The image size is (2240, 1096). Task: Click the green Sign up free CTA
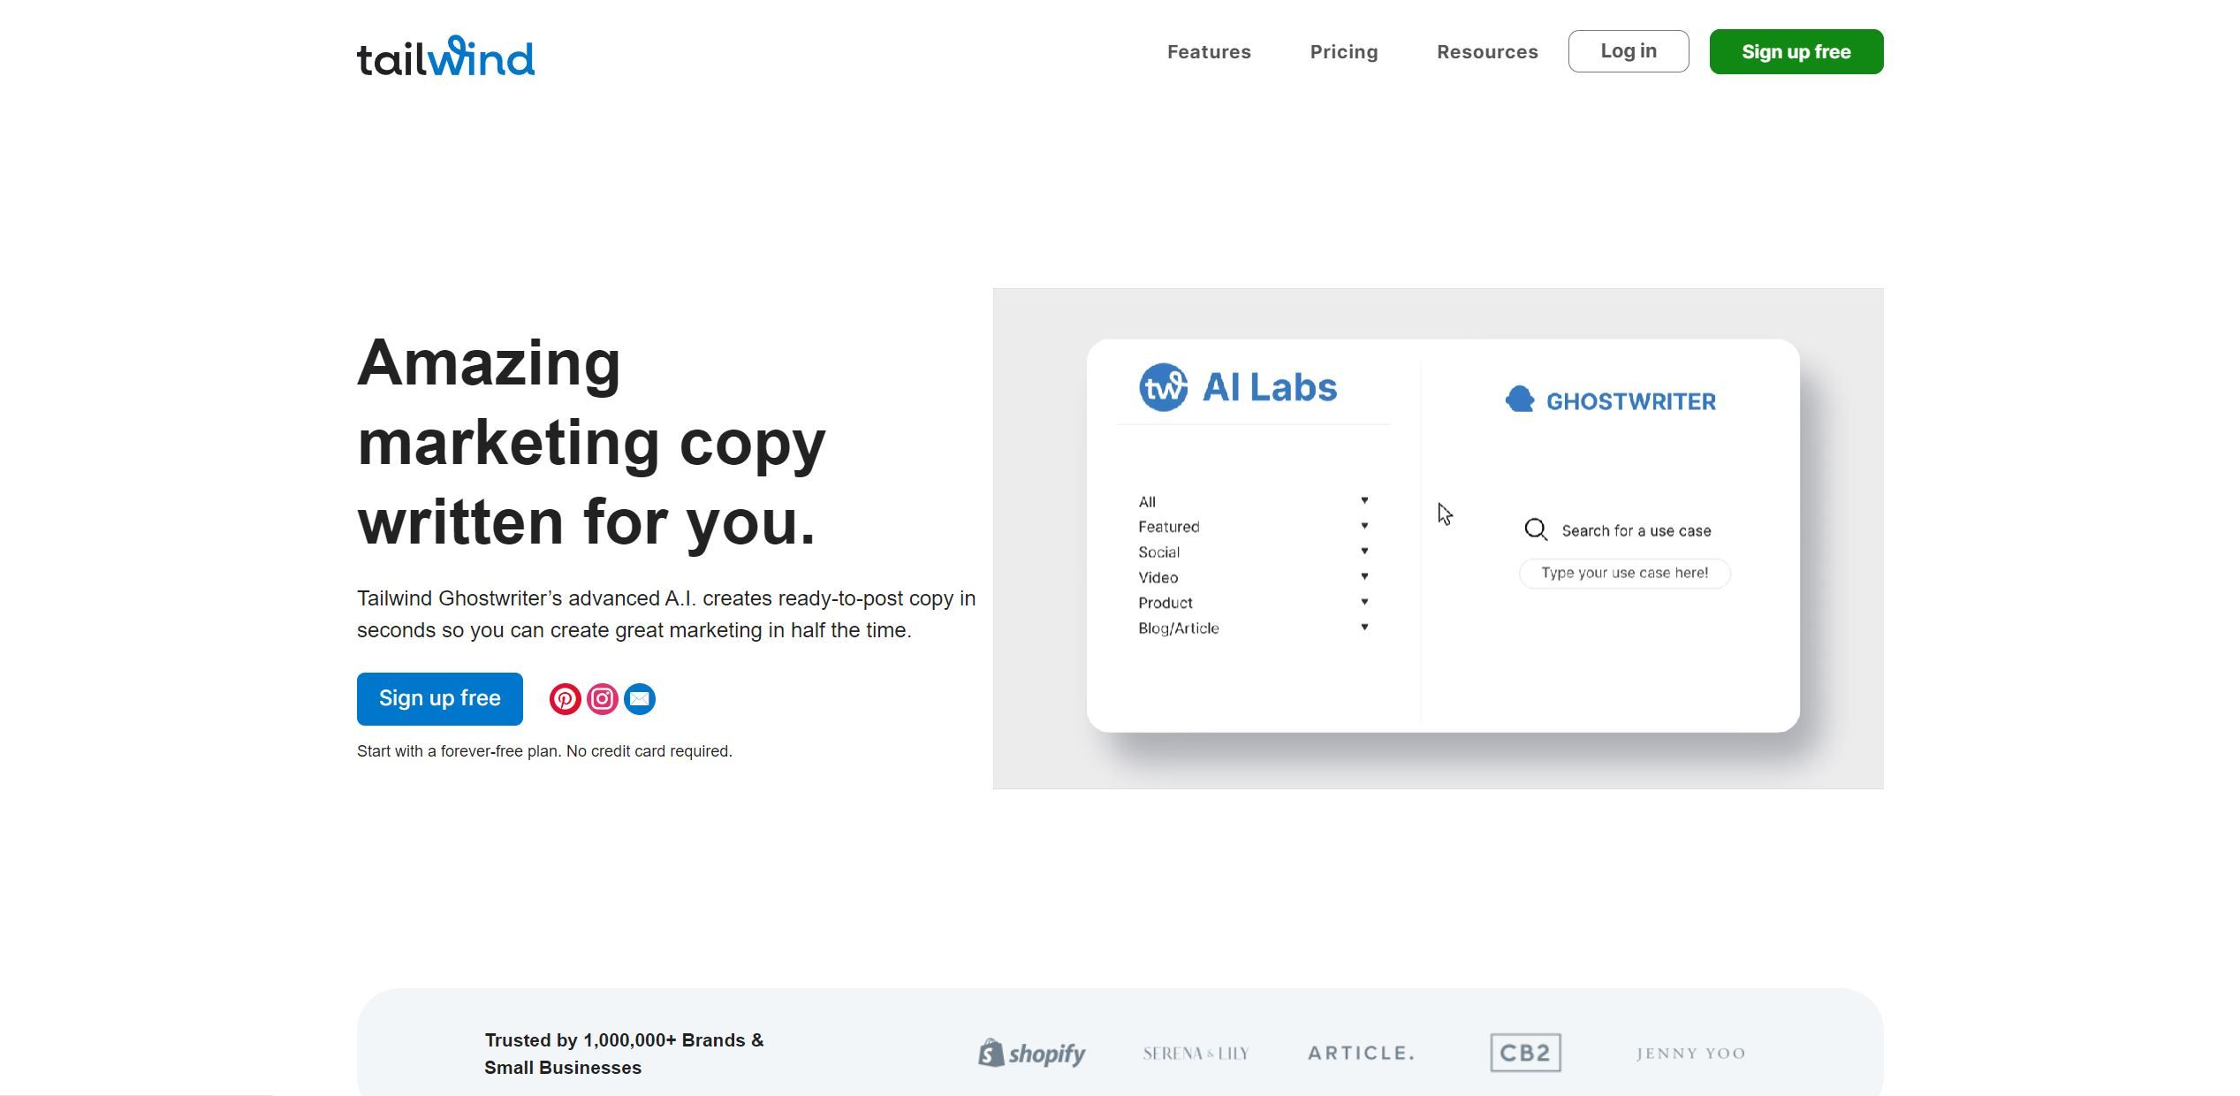click(x=1796, y=50)
